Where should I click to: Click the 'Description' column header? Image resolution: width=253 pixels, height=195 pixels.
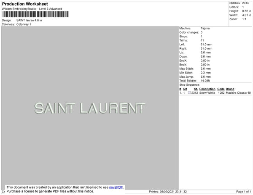(x=207, y=89)
